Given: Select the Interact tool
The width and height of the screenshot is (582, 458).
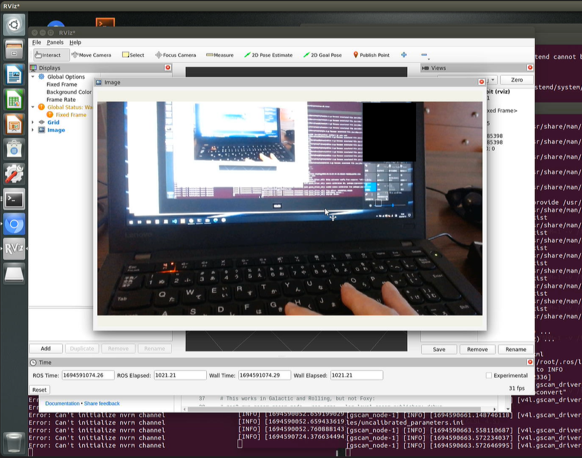Looking at the screenshot, I should click(51, 55).
